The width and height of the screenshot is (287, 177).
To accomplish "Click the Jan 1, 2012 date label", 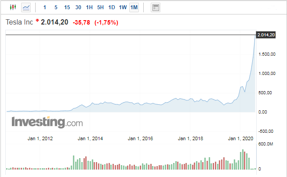I will [x=40, y=139].
